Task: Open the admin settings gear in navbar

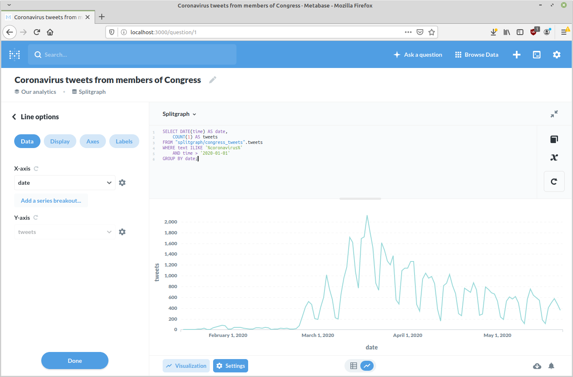Action: [557, 55]
